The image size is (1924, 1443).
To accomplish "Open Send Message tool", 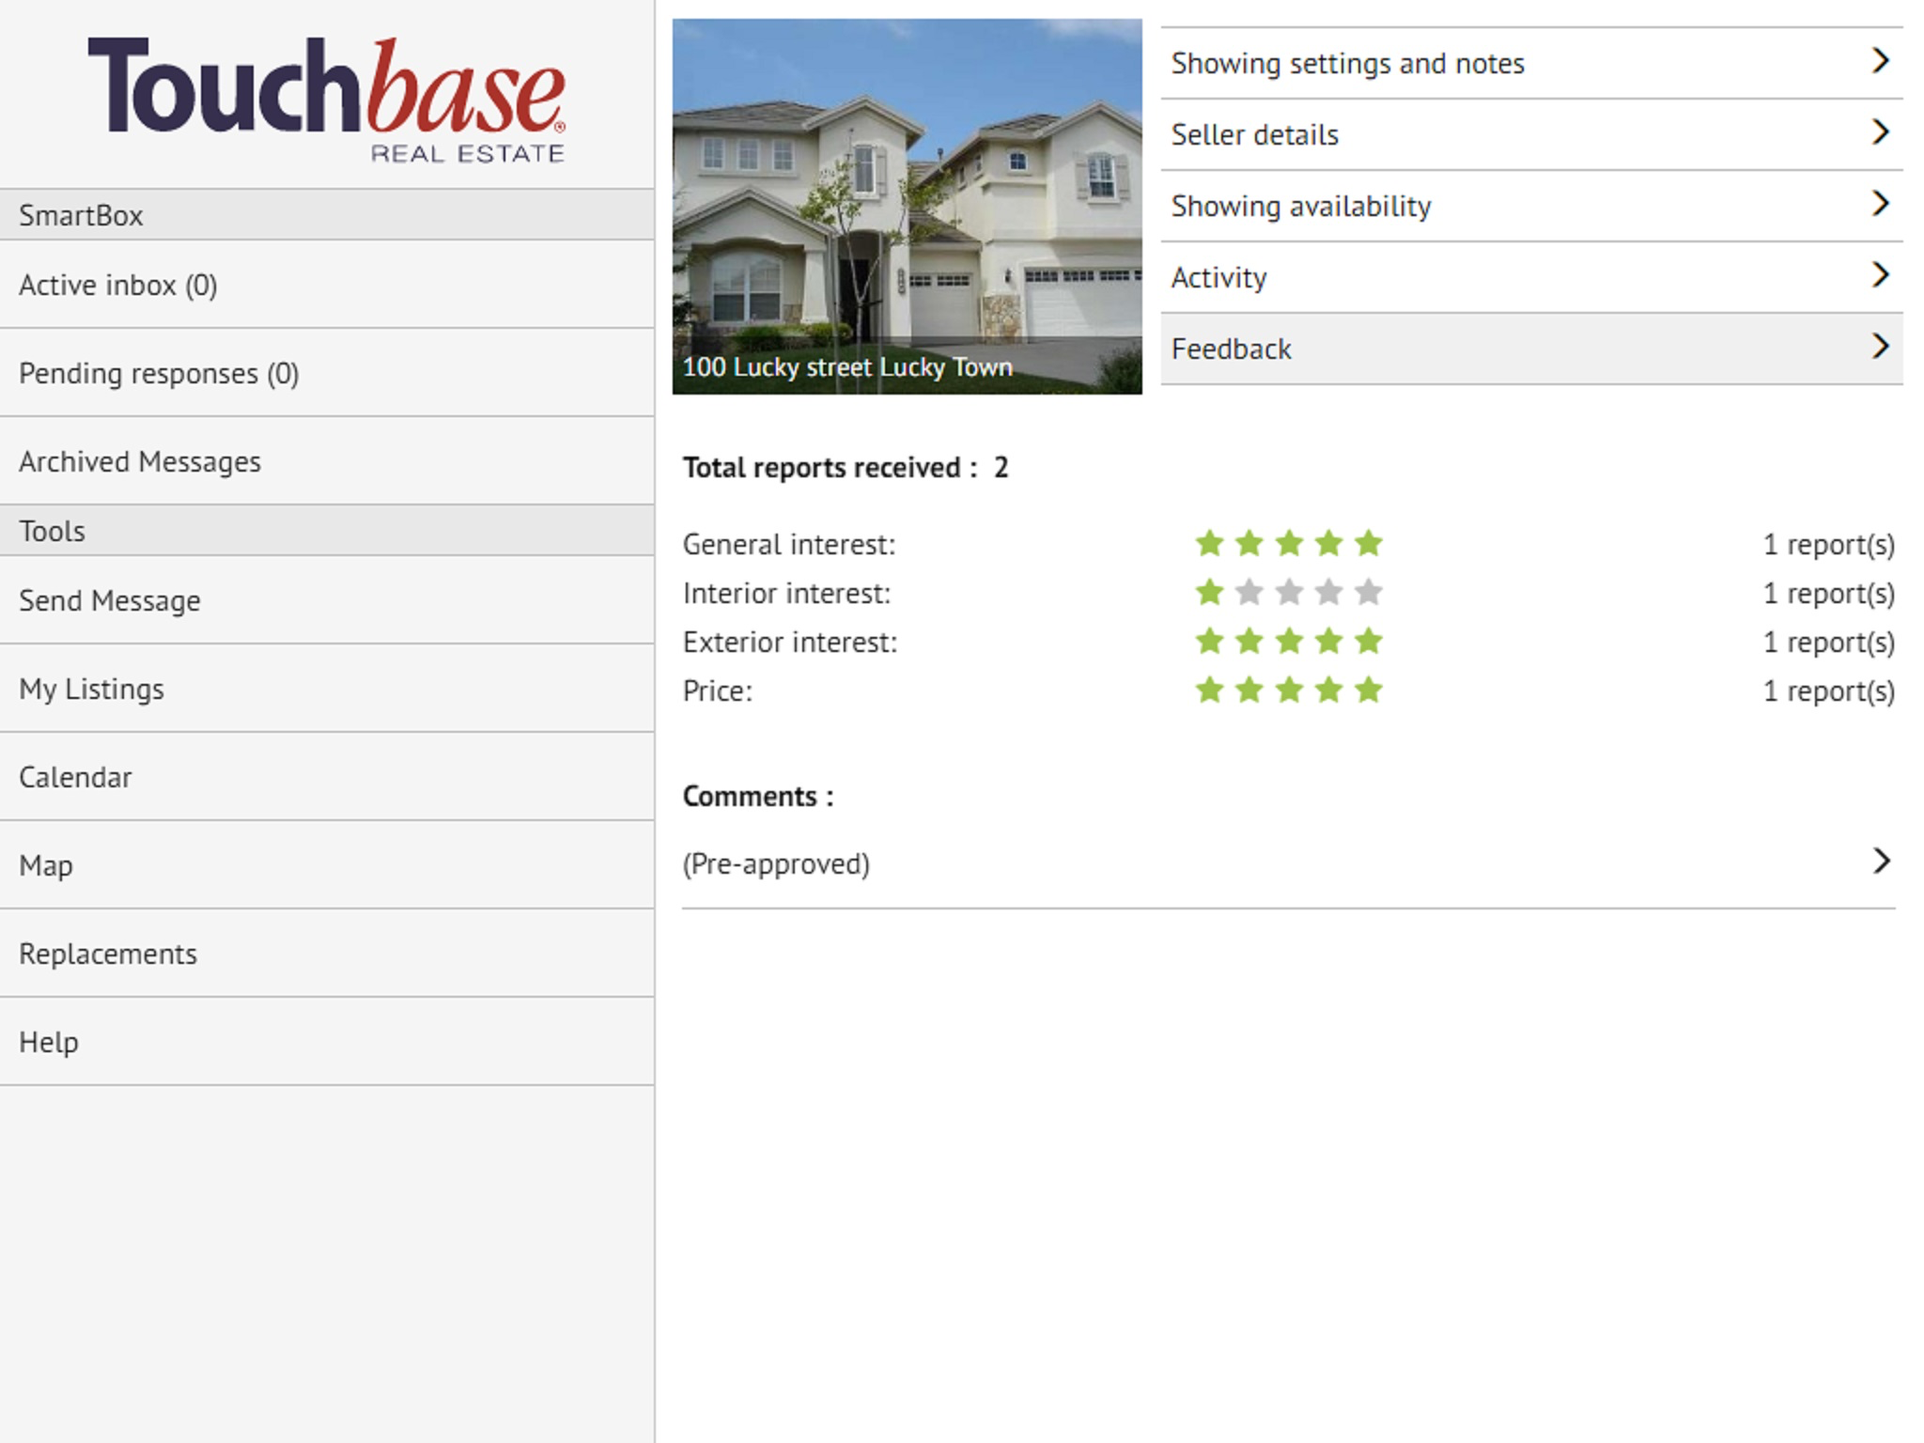I will (110, 600).
